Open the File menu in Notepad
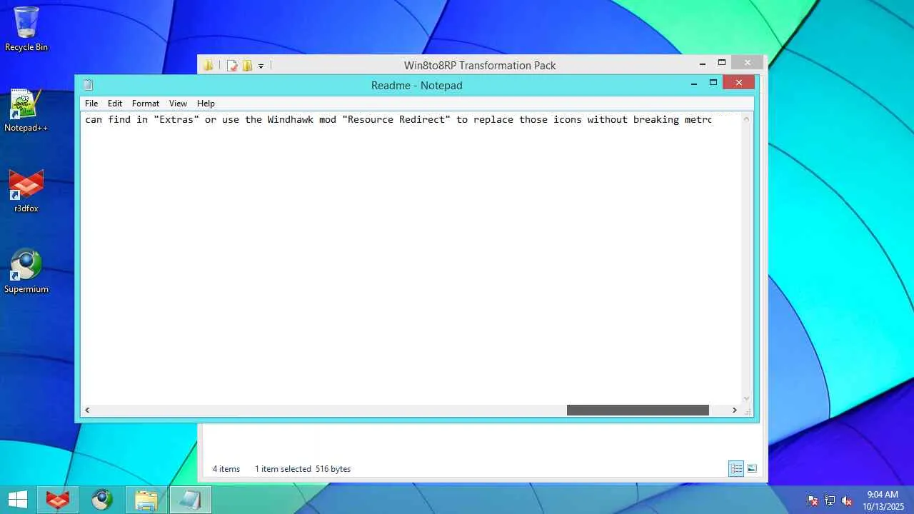This screenshot has width=914, height=514. [91, 104]
